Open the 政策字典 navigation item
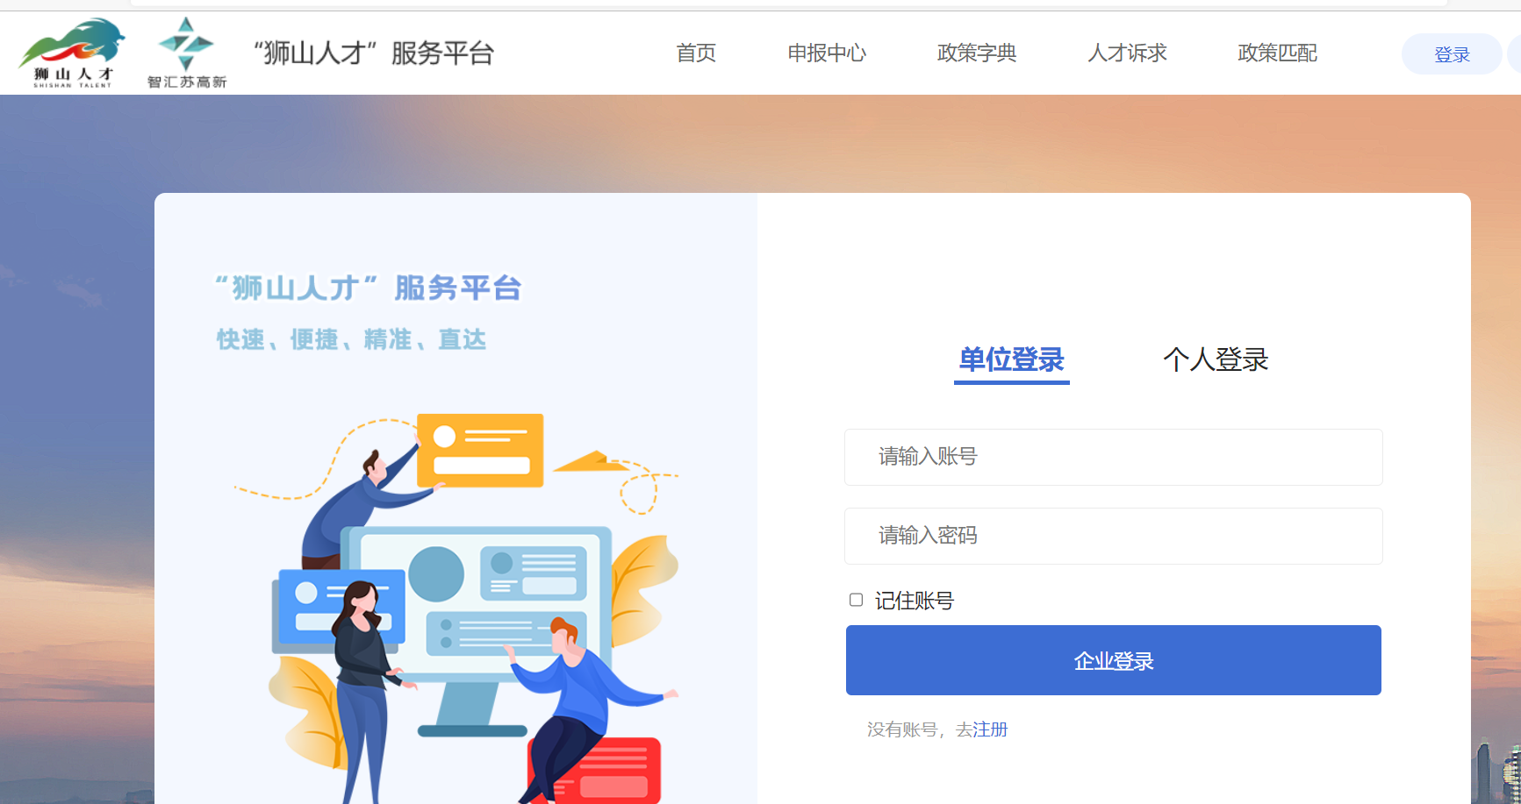This screenshot has height=804, width=1521. pos(977,53)
